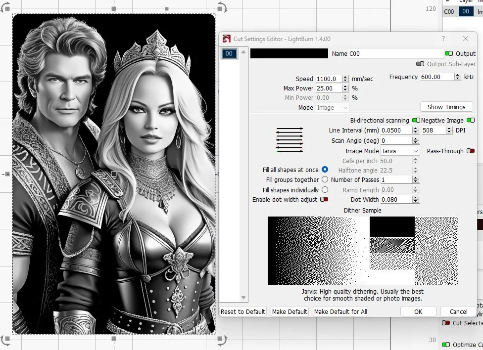Viewport: 483px width, 350px height.
Task: Select the Fill groups together option
Action: 325,179
